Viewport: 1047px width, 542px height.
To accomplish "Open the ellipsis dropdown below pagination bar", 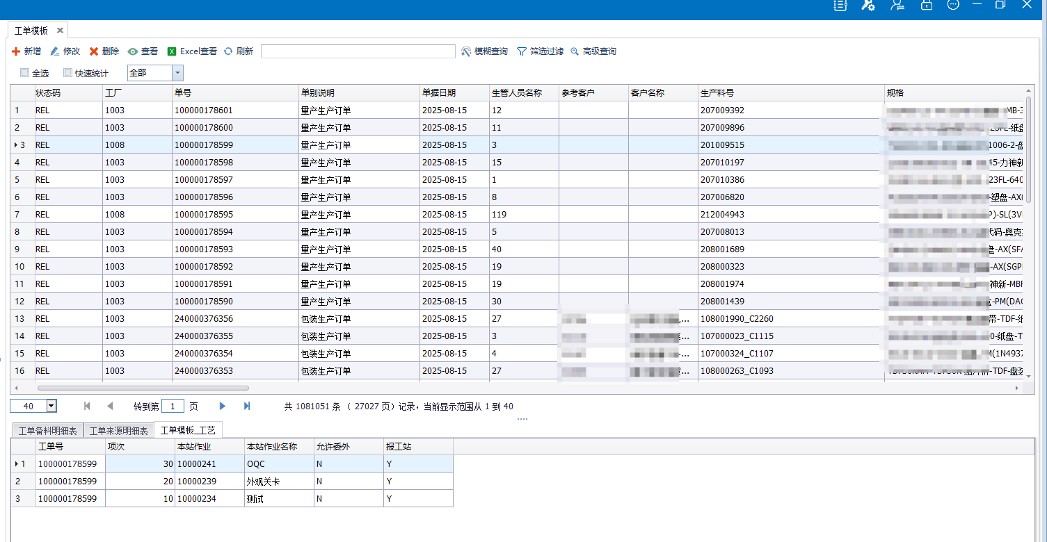I will tap(522, 417).
